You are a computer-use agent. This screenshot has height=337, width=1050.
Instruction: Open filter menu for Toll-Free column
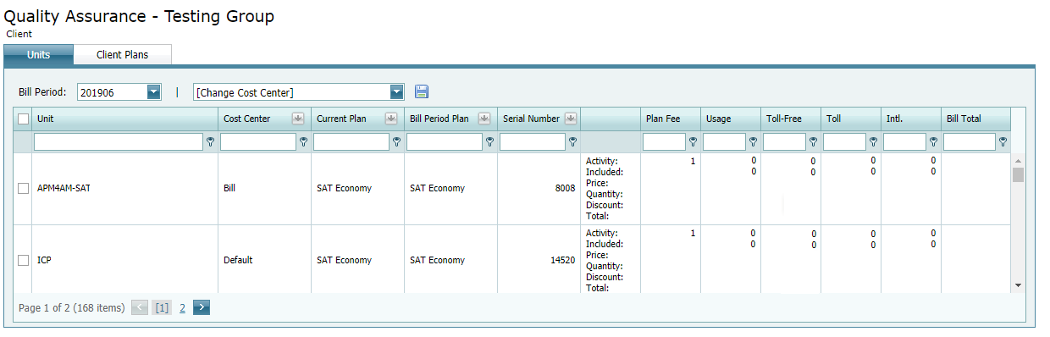click(813, 142)
